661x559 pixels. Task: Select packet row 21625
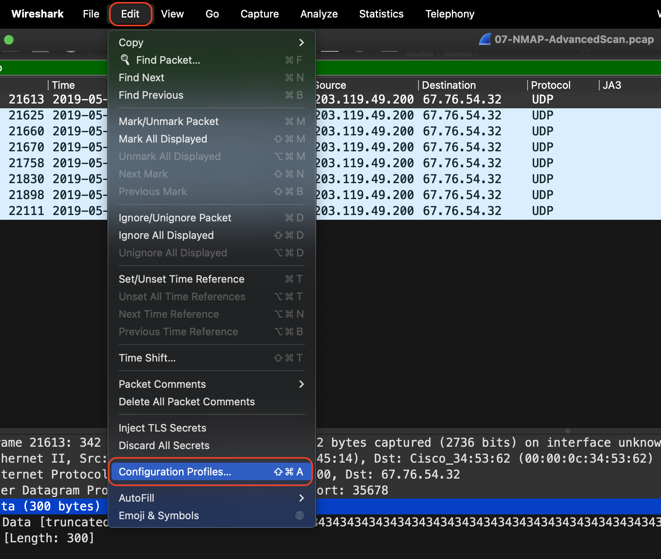330,116
